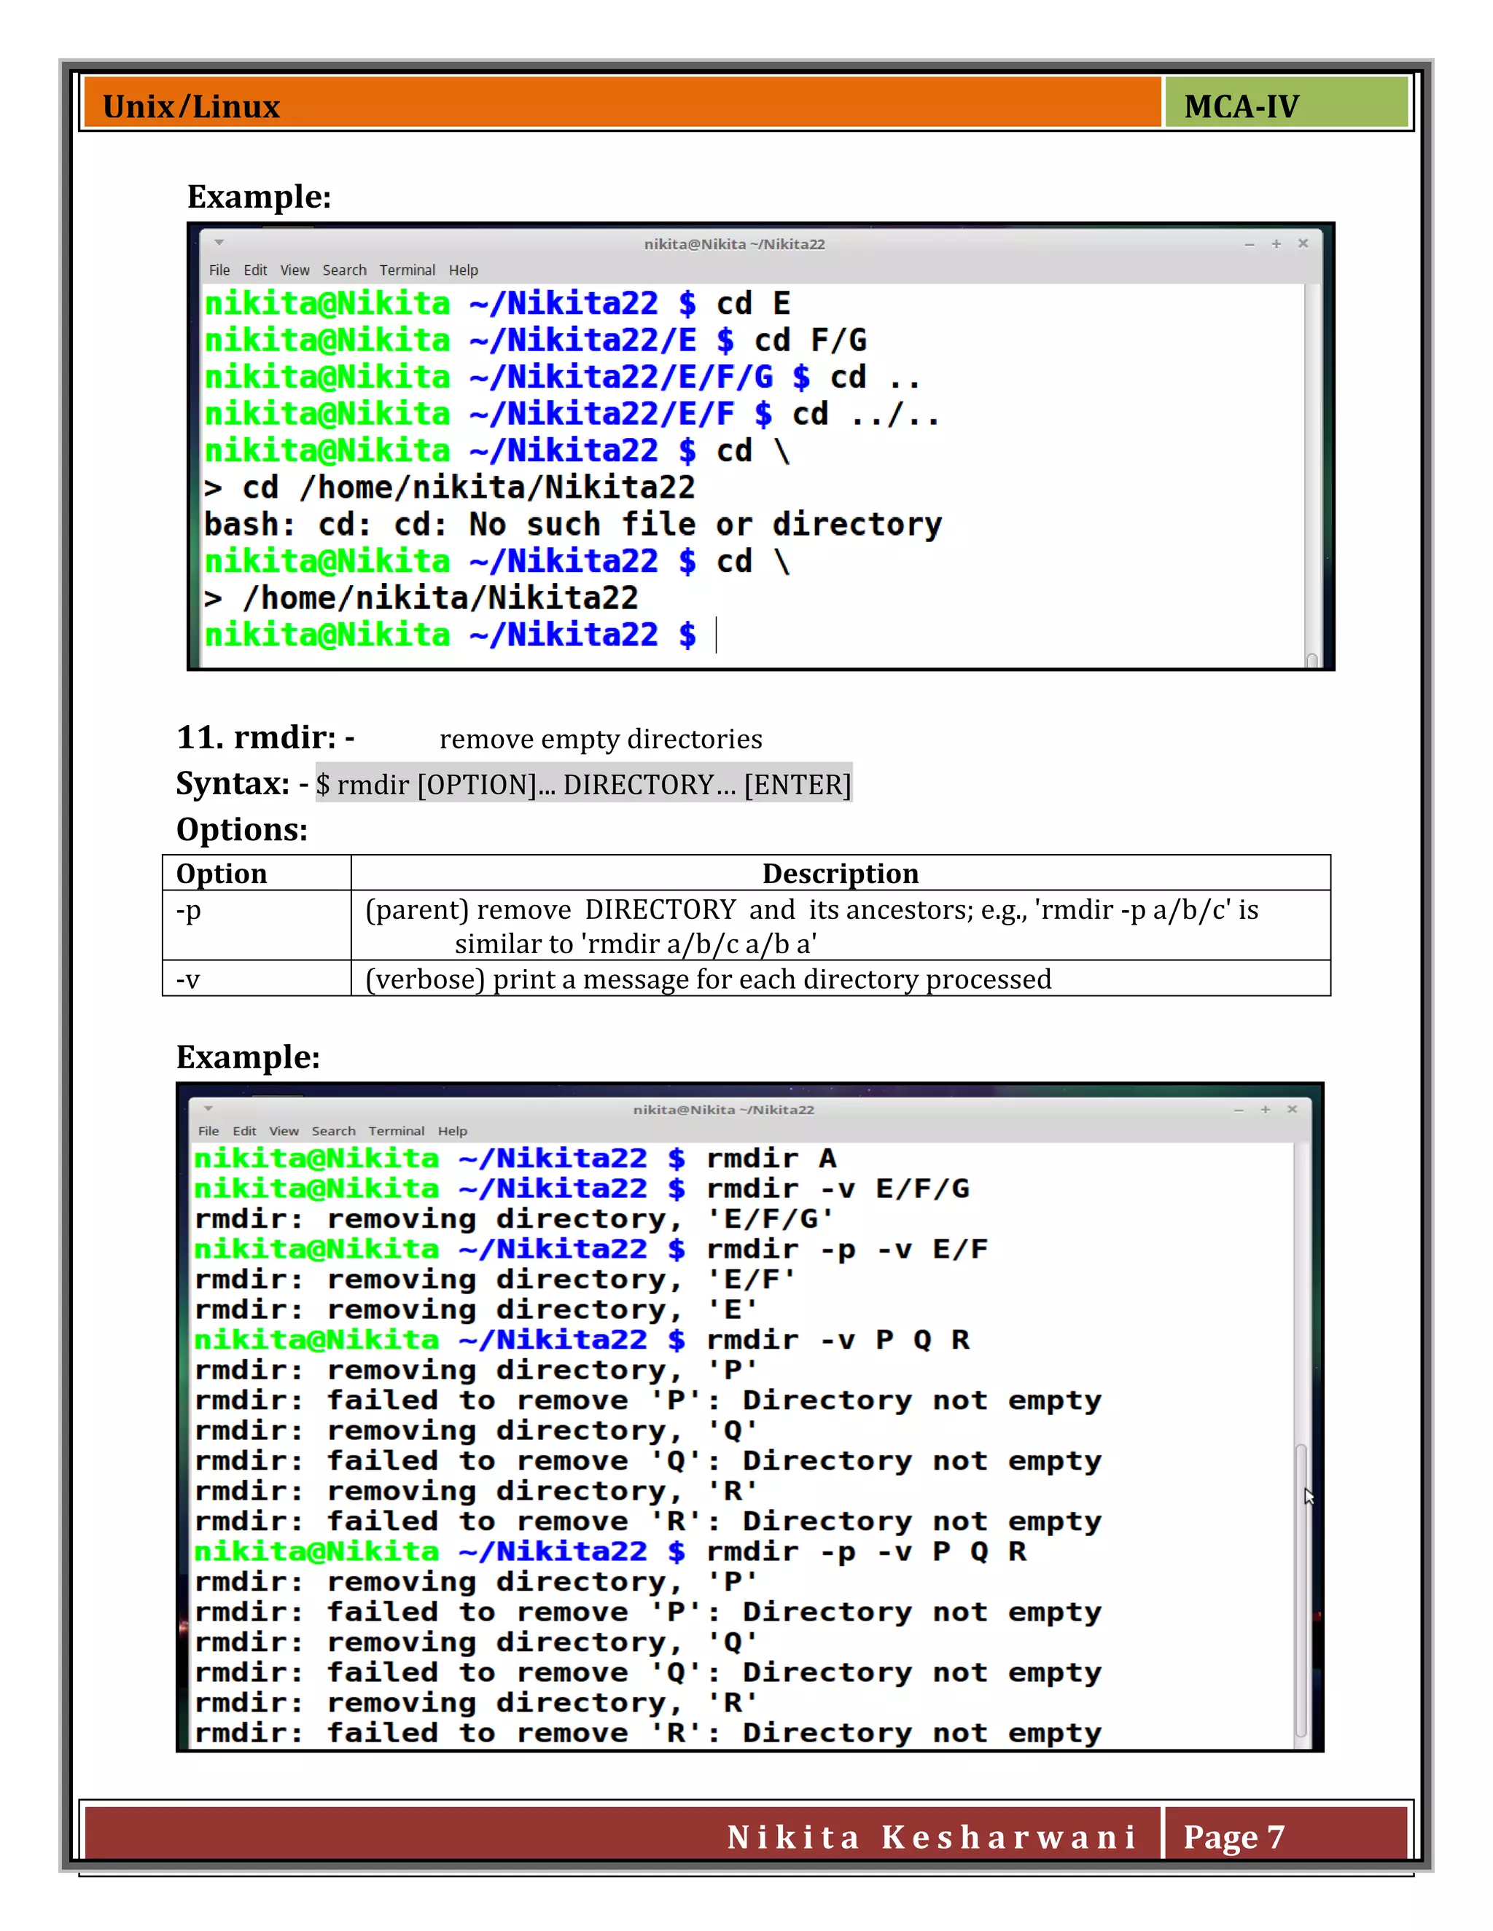Open Terminal menu in top terminal window
The height and width of the screenshot is (1931, 1493).
pos(407,270)
